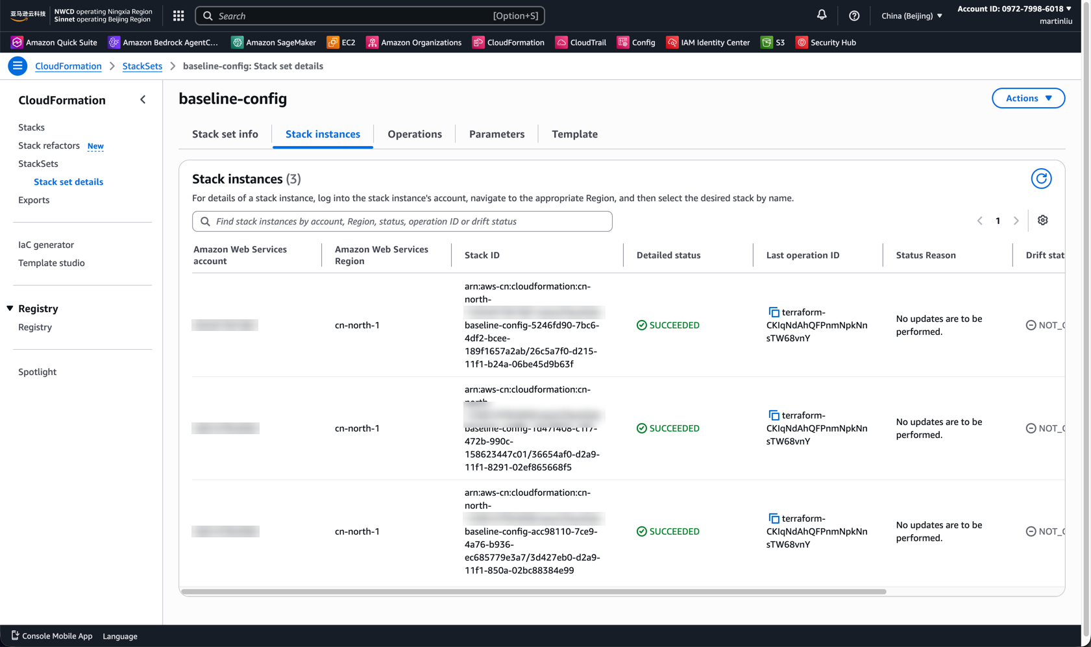Open Security Hub shortcut
Viewport: 1091px width, 647px height.
[x=826, y=42]
